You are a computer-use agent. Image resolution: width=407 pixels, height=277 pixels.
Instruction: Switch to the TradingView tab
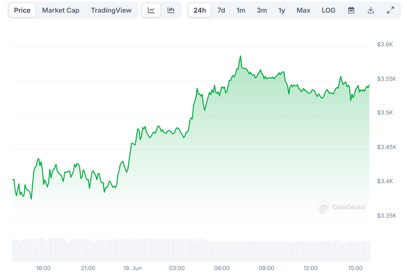(x=111, y=10)
